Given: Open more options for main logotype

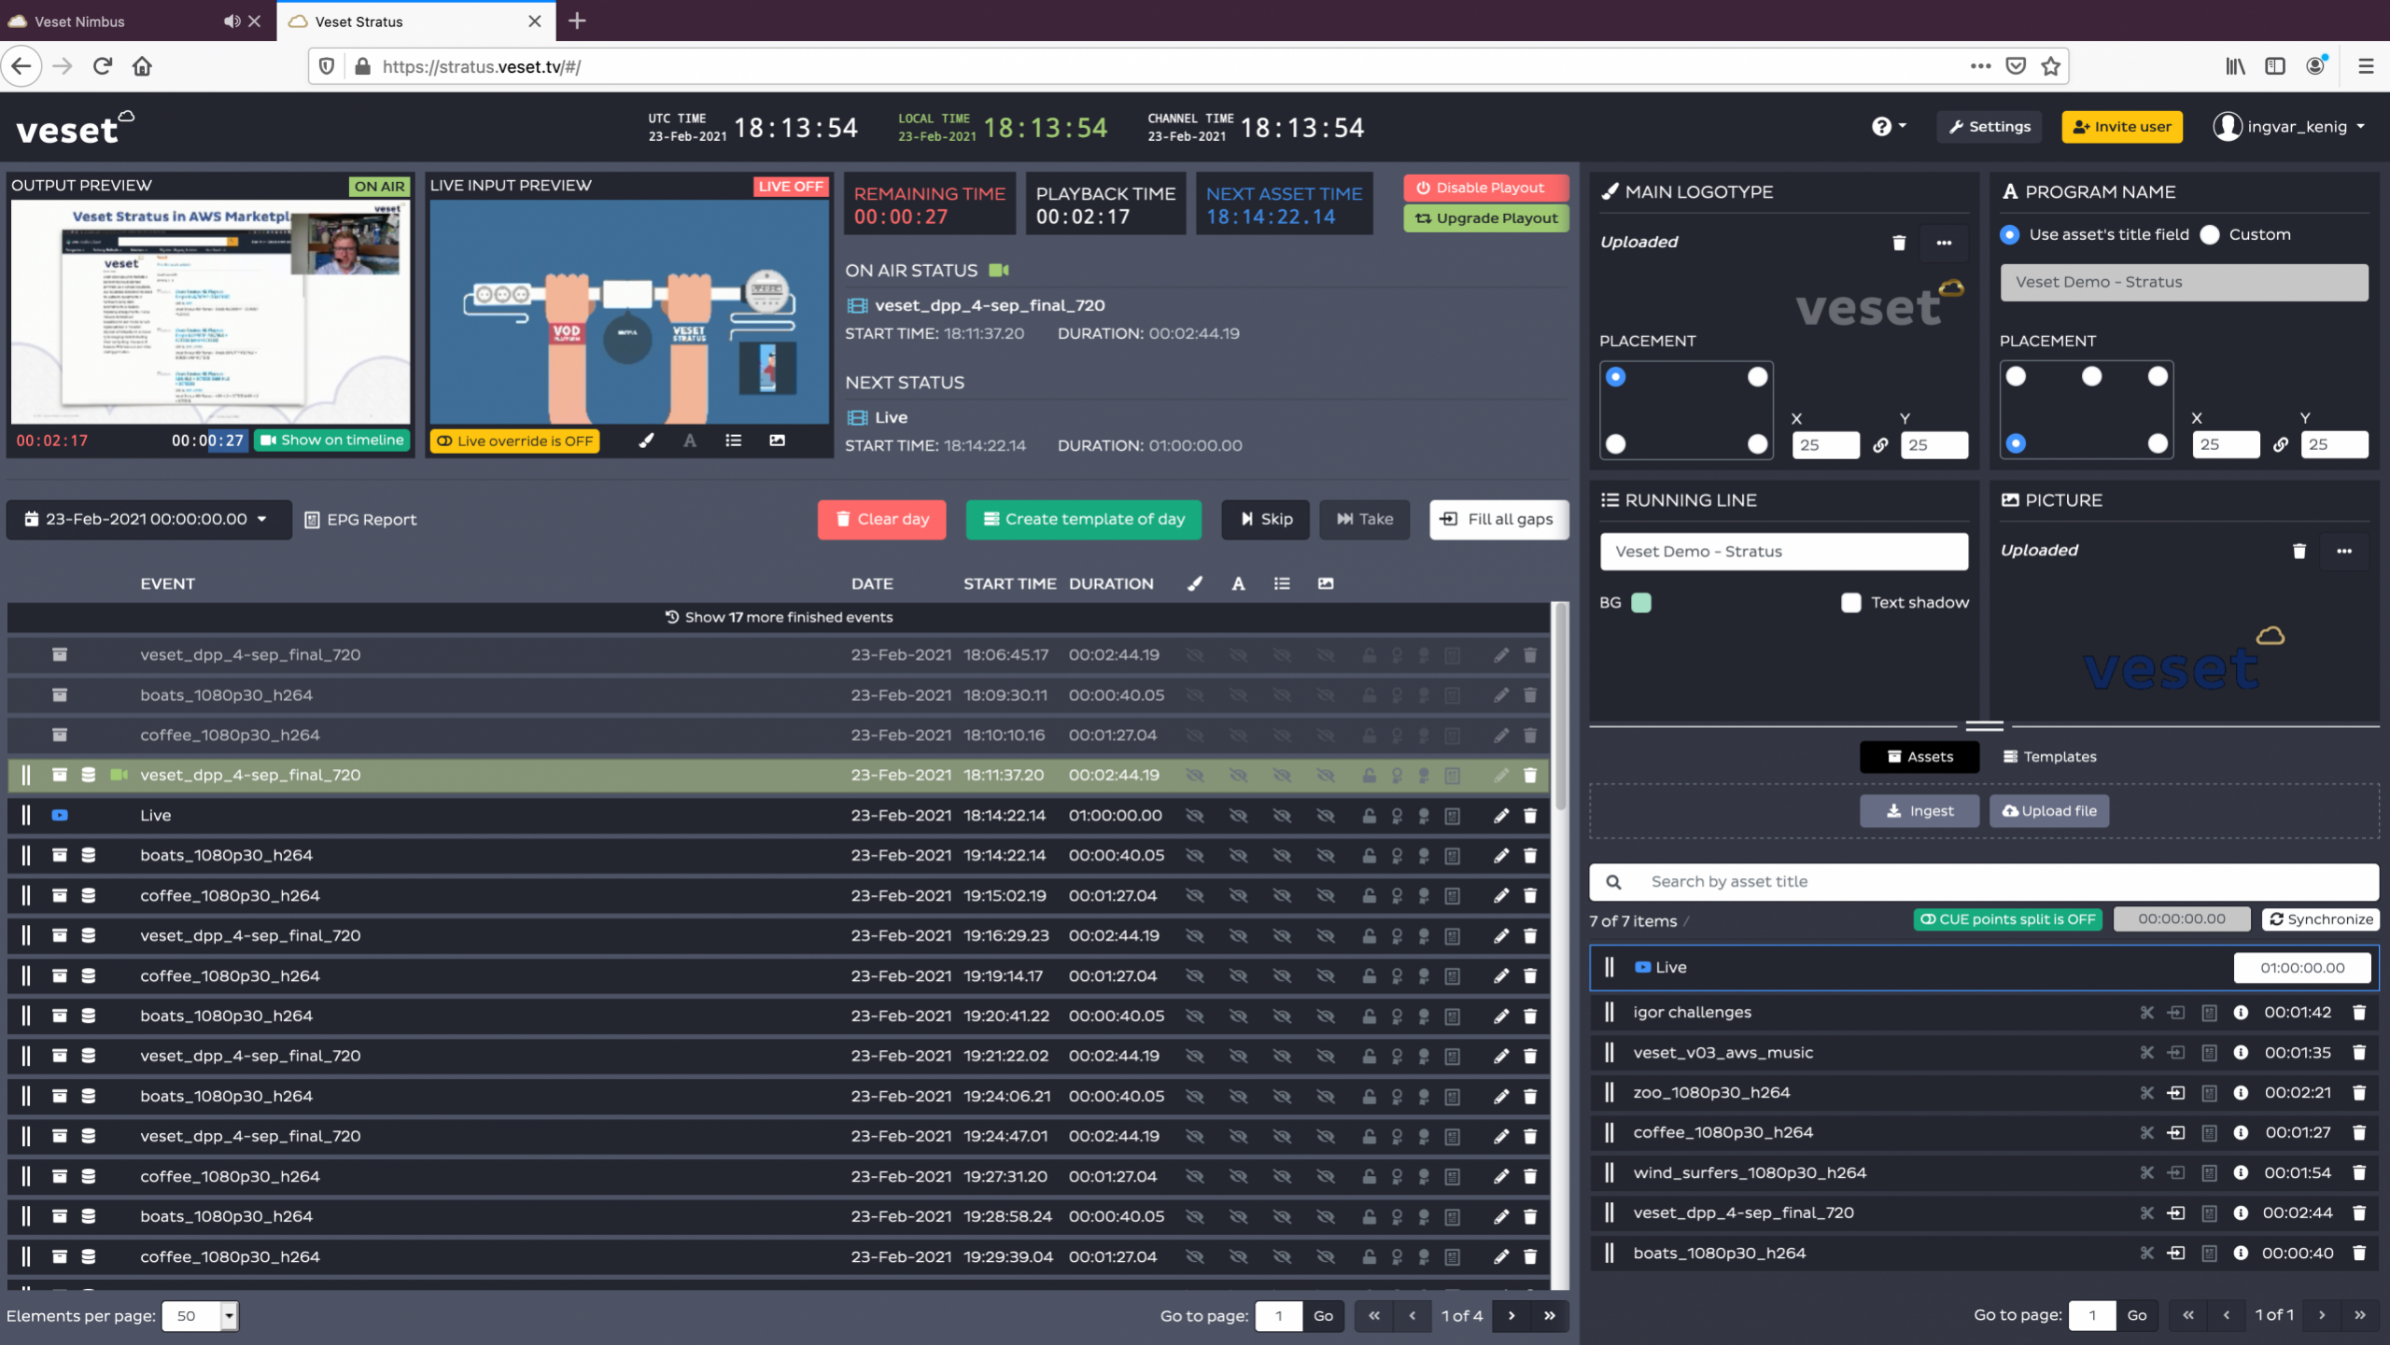Looking at the screenshot, I should (x=1944, y=243).
